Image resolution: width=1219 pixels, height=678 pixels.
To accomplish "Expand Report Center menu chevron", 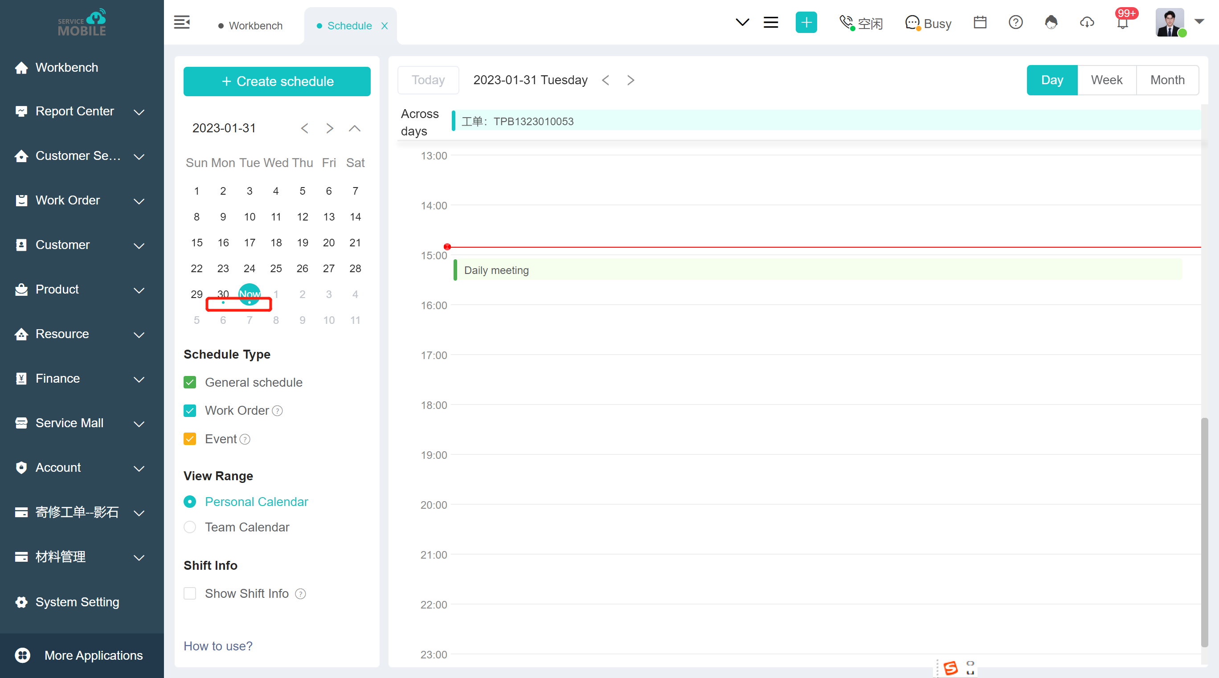I will coord(139,112).
